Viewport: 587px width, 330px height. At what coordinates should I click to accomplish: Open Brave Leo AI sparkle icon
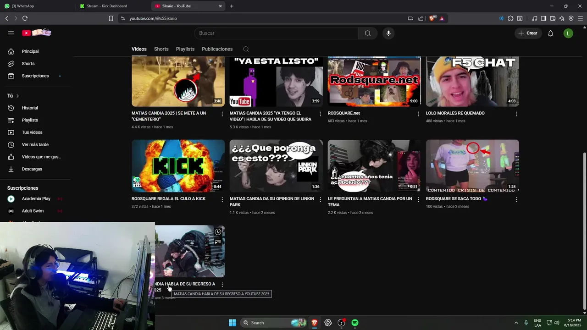[562, 18]
